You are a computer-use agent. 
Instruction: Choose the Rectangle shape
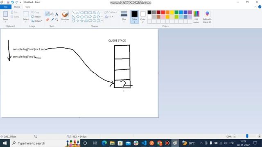[86, 13]
